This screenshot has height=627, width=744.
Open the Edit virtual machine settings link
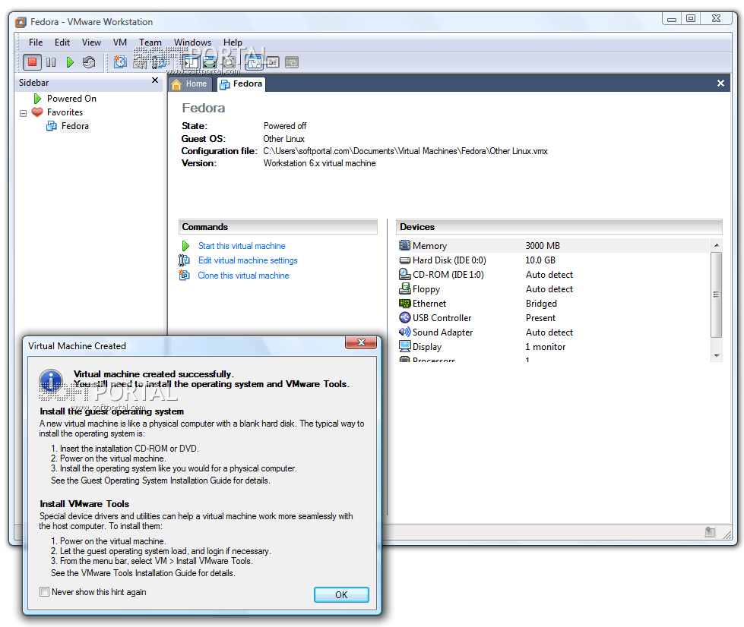coord(248,260)
